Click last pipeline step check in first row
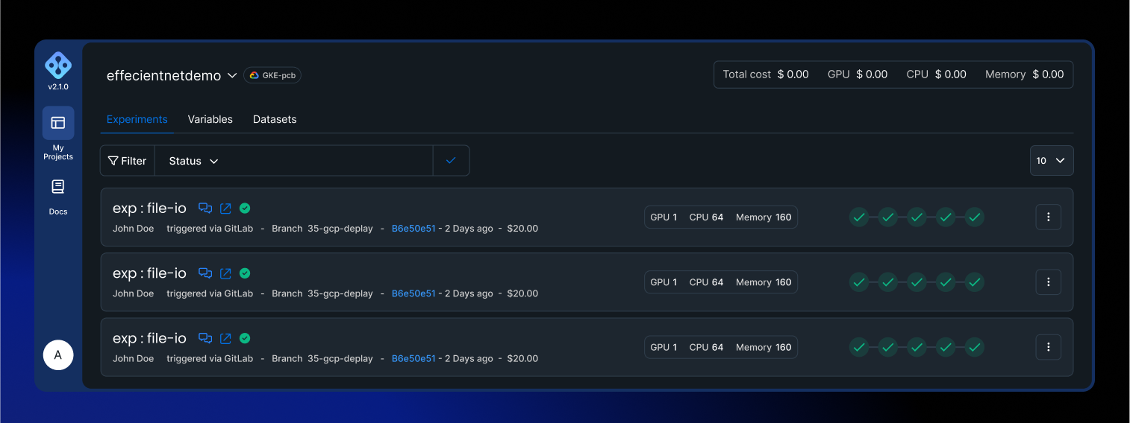 (974, 217)
